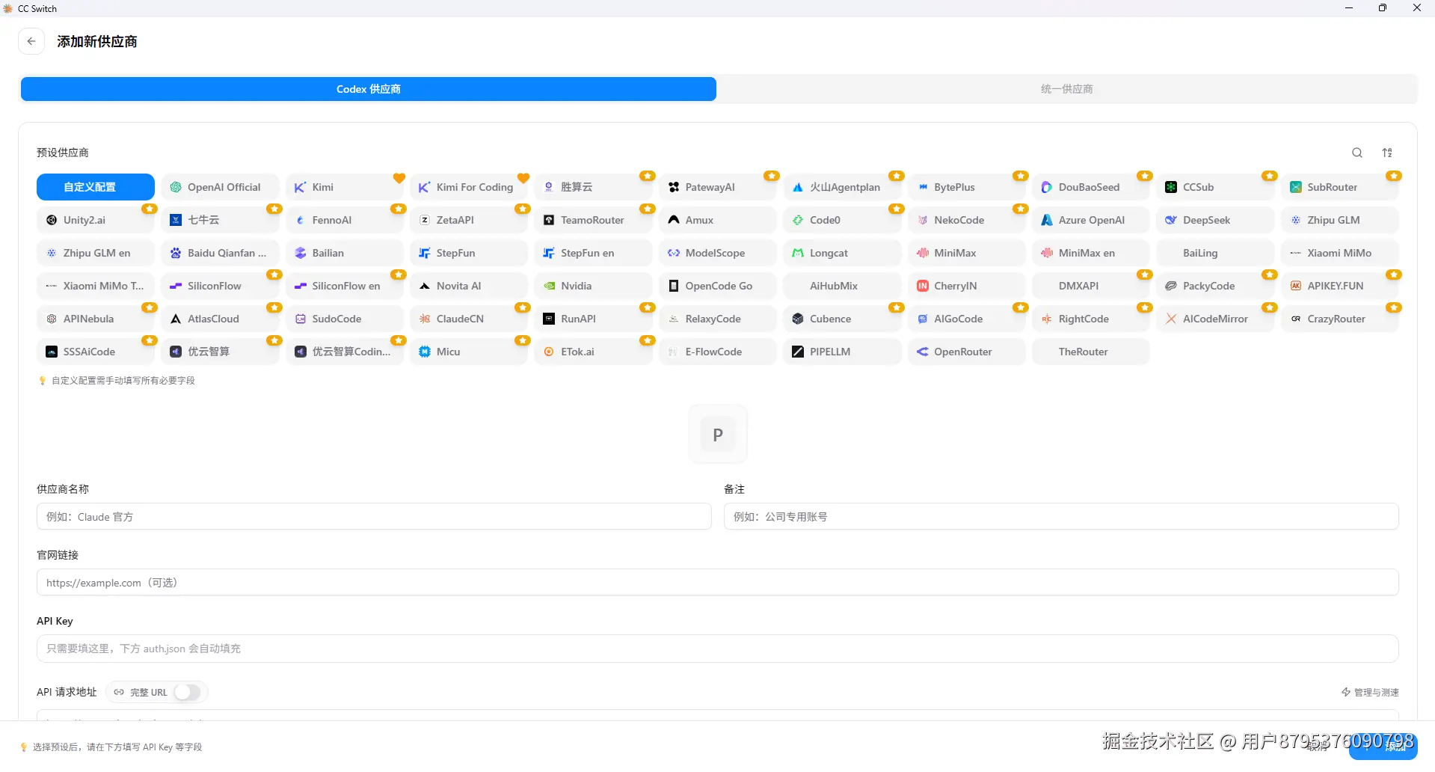Choose the OpenAI Official preset

(x=220, y=187)
